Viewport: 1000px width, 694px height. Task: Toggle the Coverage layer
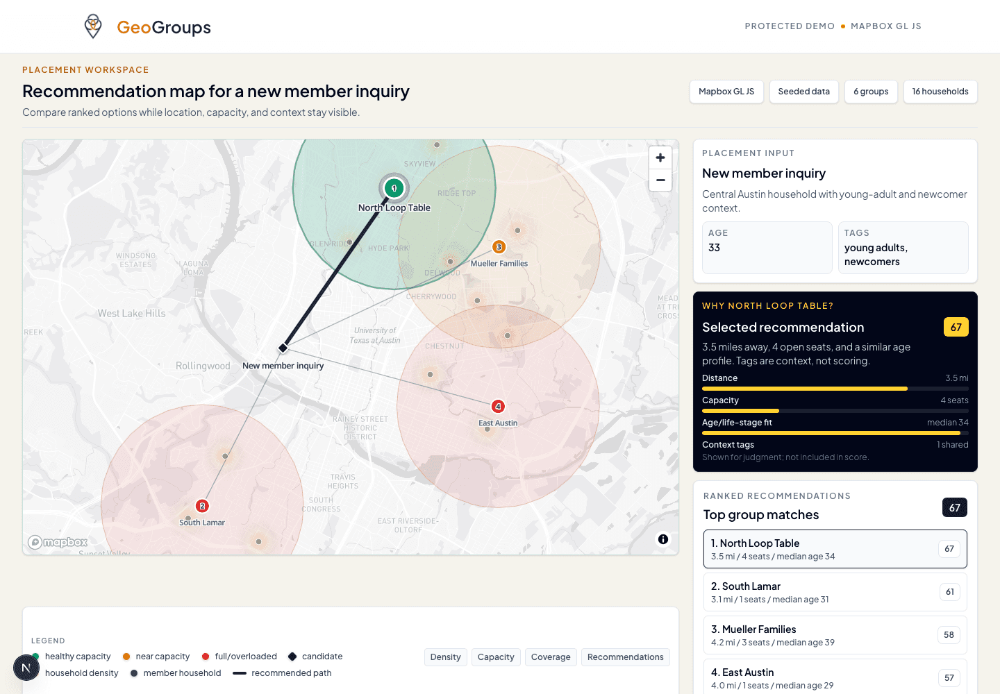(x=551, y=657)
